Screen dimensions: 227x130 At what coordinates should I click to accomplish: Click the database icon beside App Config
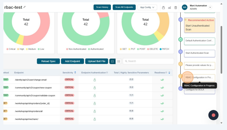(x=163, y=8)
